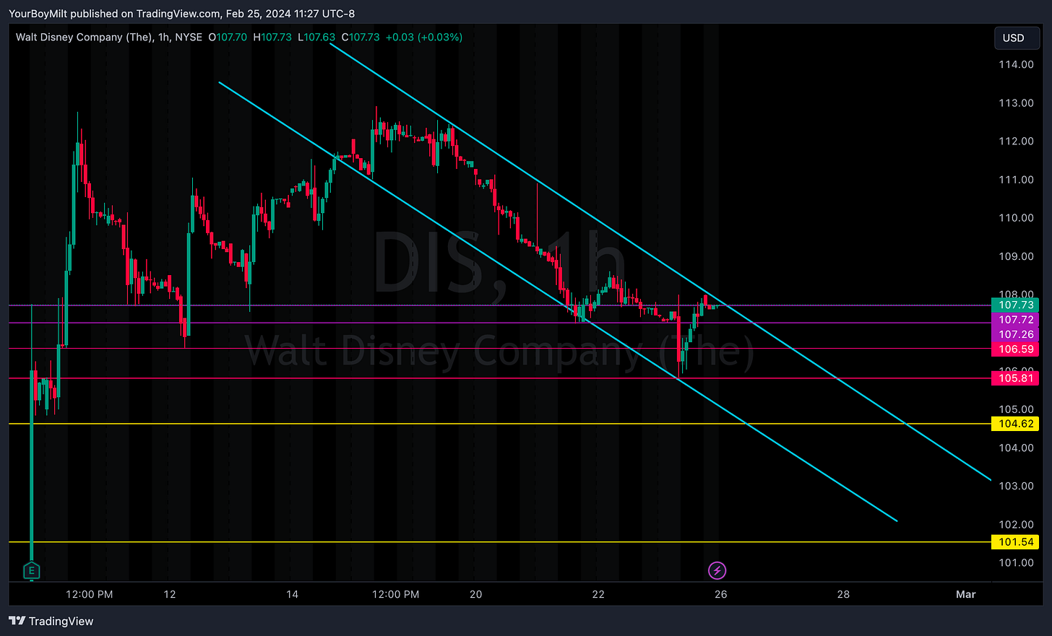Click the 101.00 price axis label
The image size is (1052, 636).
(1016, 562)
